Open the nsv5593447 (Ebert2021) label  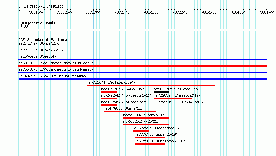(x=144, y=115)
